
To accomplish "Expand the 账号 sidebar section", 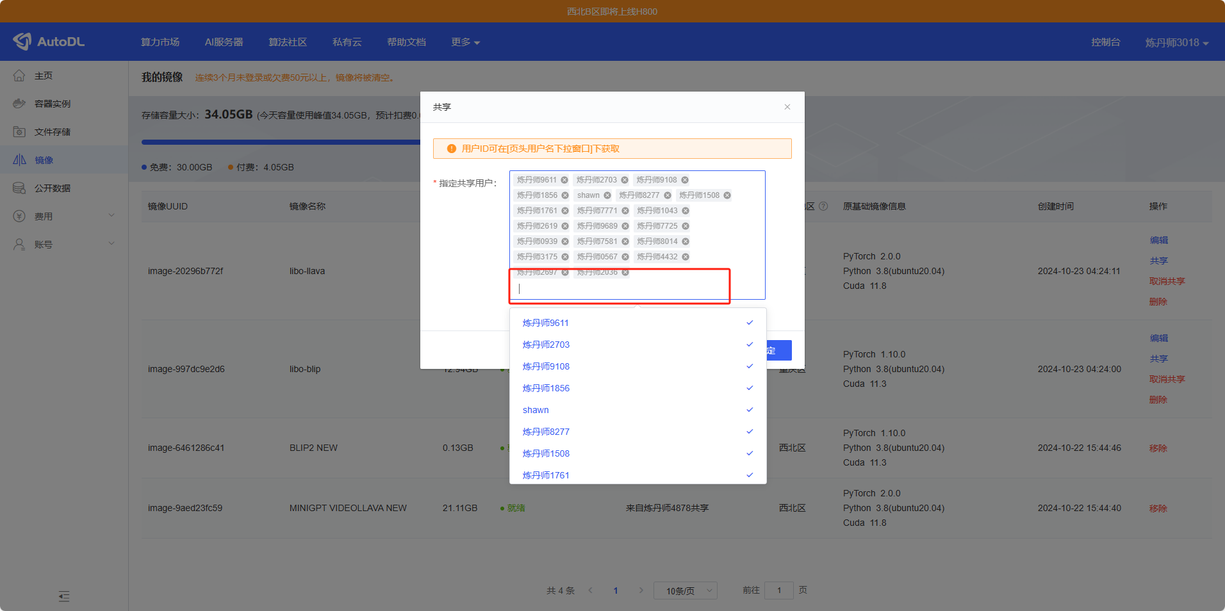I will (64, 245).
